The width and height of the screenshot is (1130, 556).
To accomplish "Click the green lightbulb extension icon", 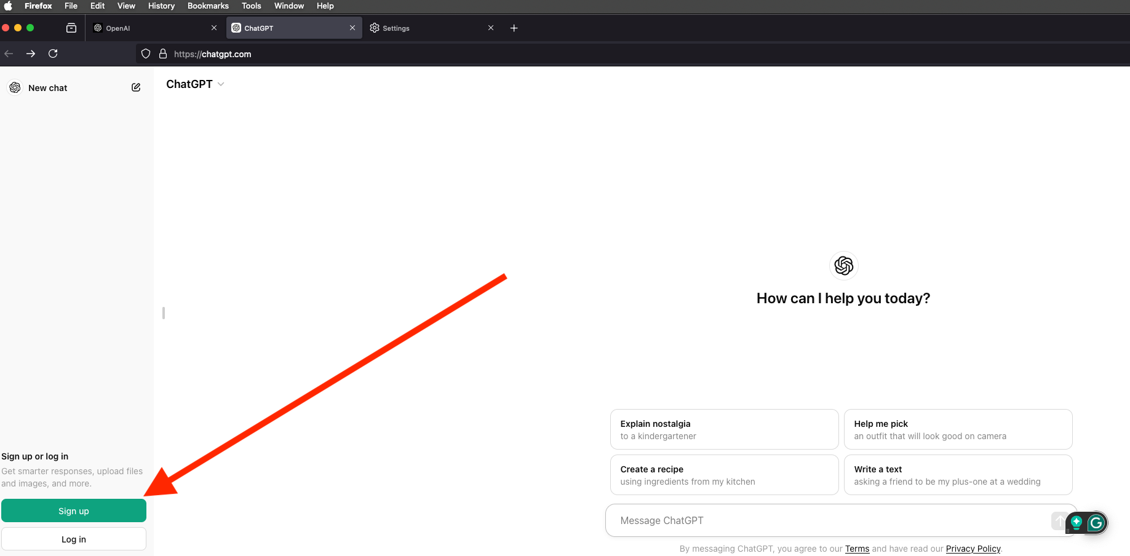I will coord(1076,523).
